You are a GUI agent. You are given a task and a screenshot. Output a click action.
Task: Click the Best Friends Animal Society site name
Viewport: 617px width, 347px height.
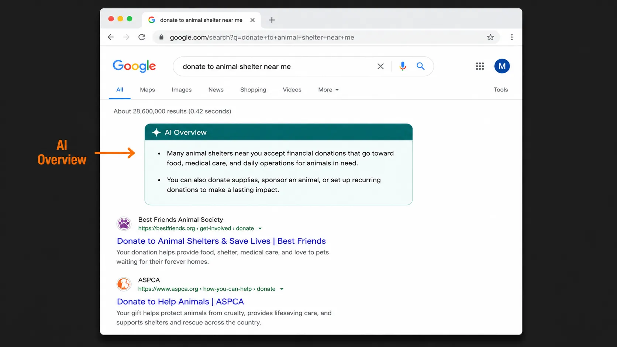180,219
